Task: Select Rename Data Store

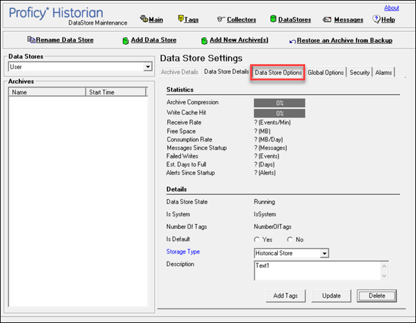Action: 65,40
